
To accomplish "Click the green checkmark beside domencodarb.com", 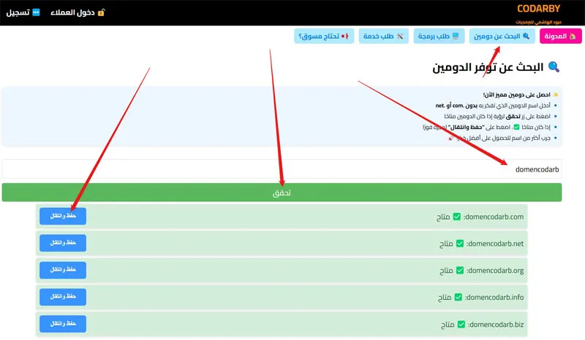I will point(456,217).
